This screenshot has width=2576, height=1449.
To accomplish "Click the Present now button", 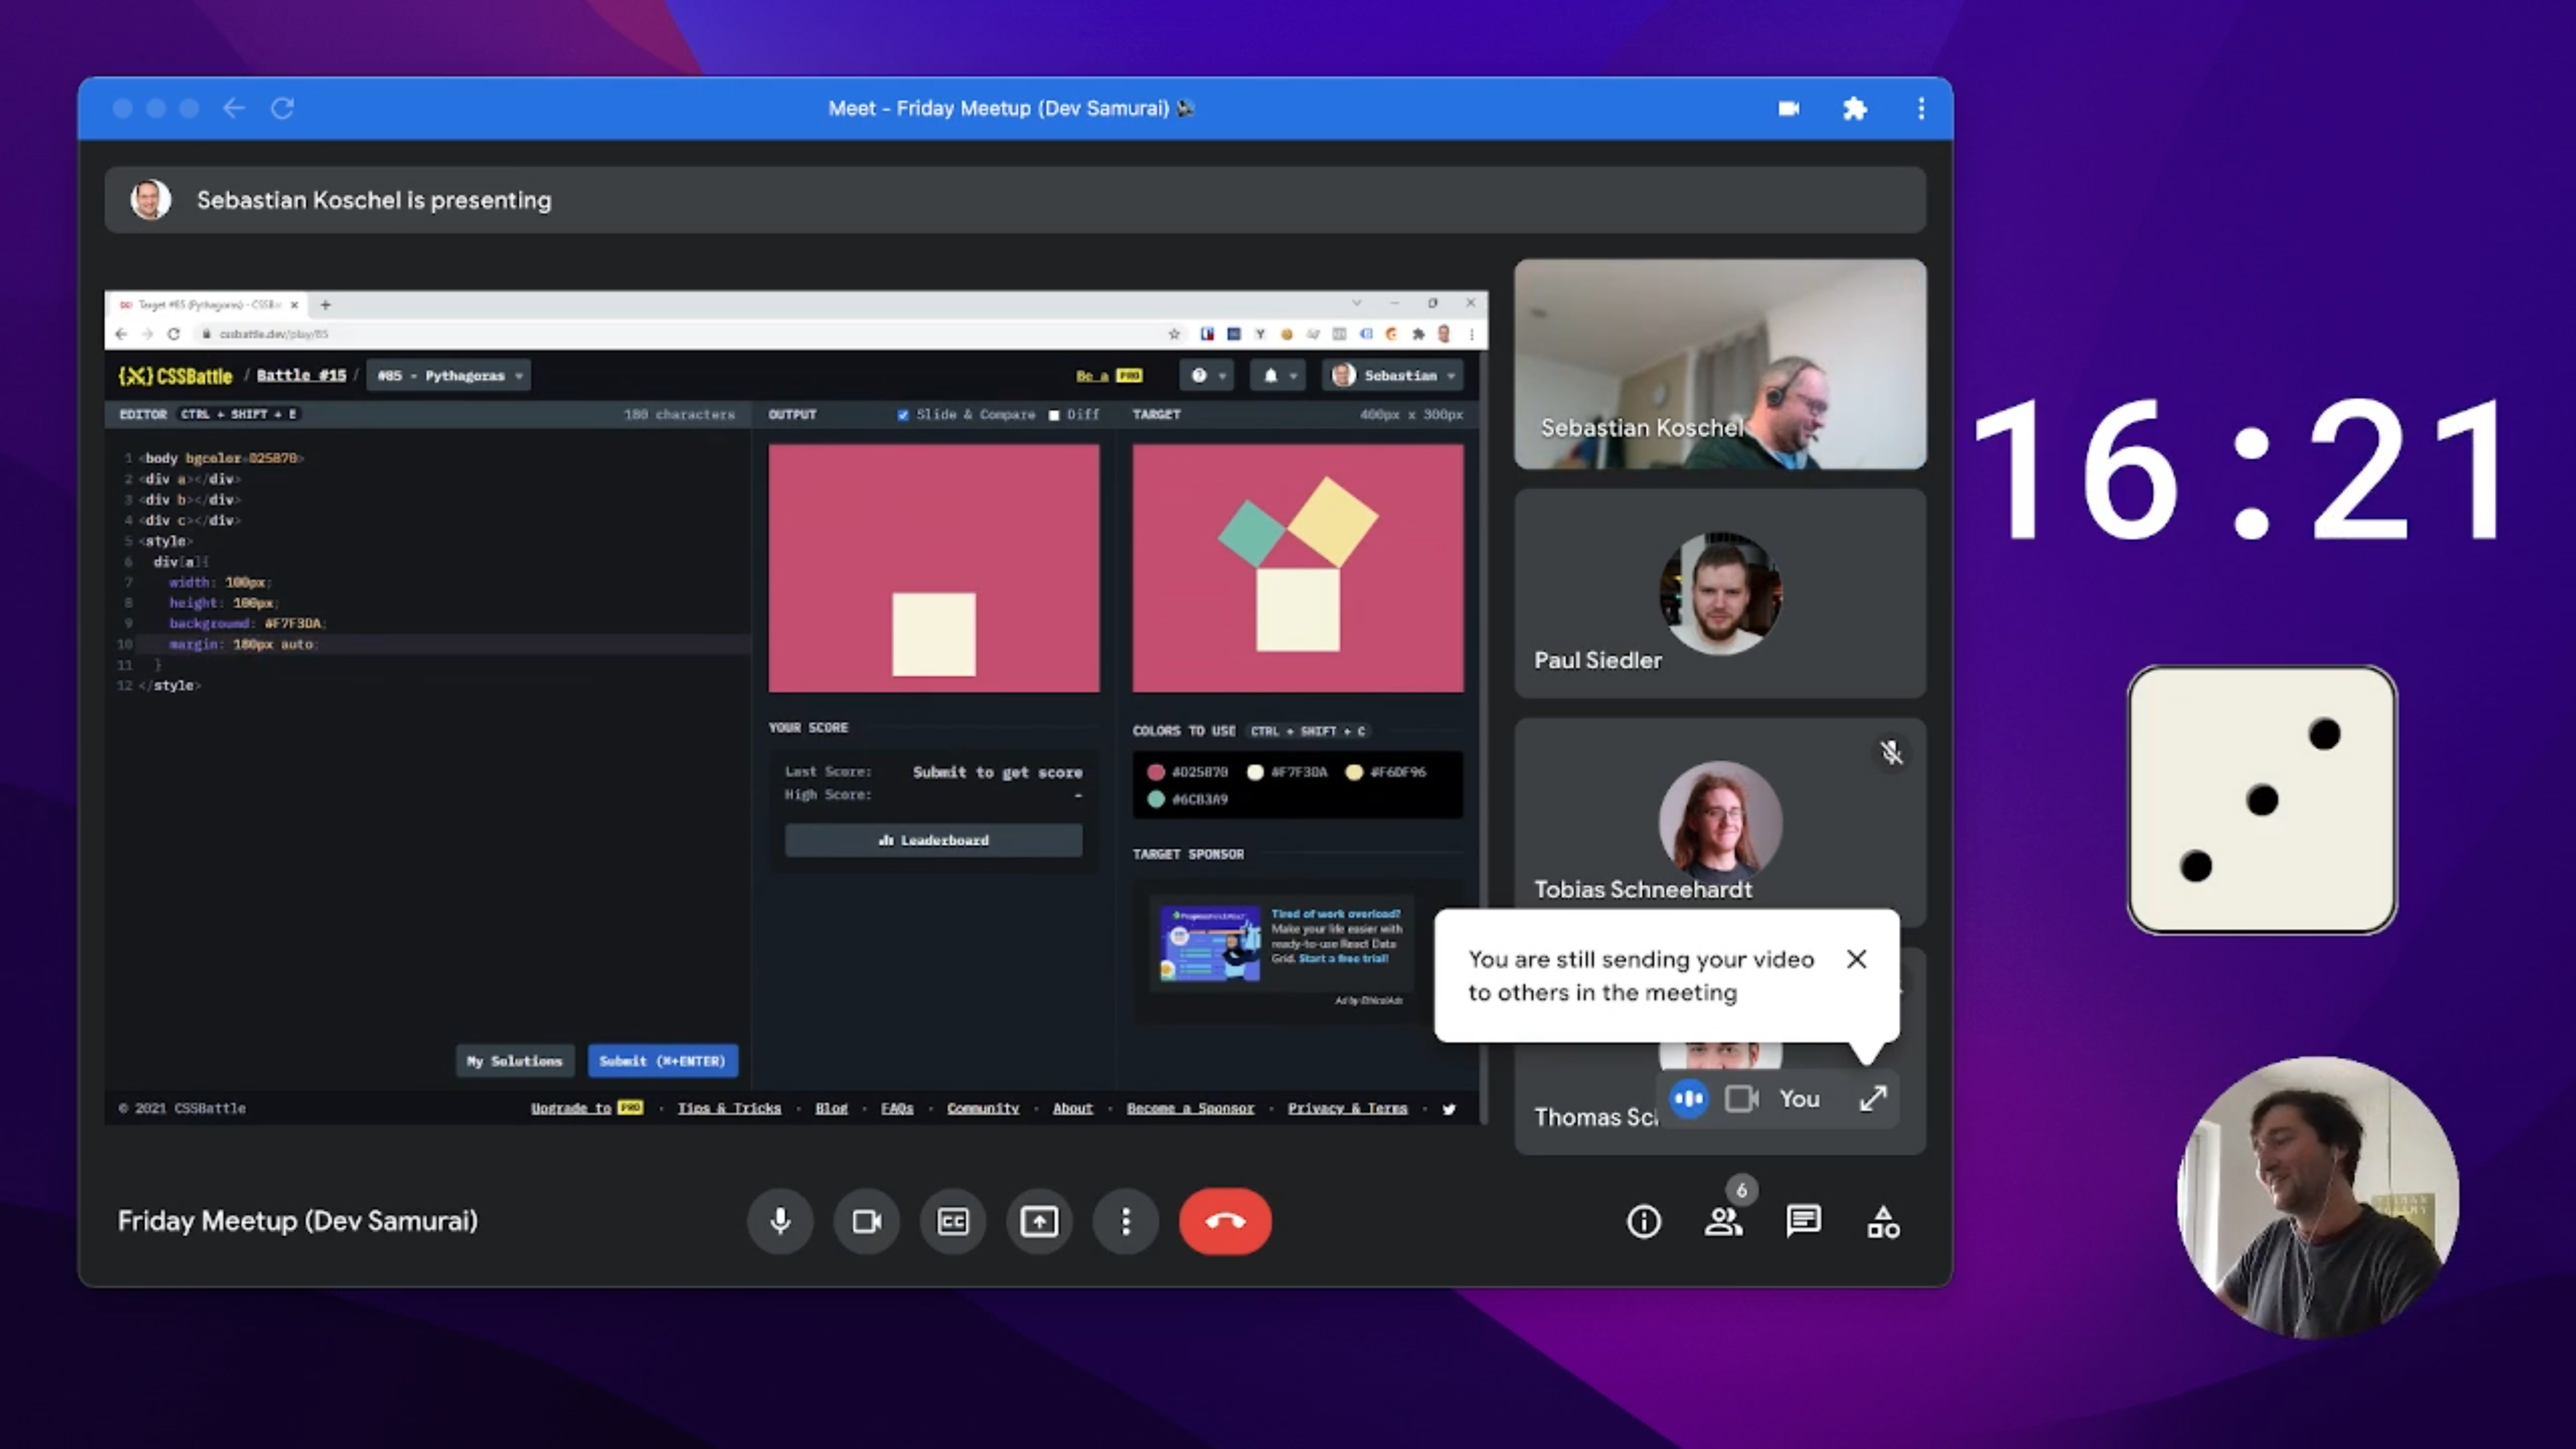I will (1039, 1221).
